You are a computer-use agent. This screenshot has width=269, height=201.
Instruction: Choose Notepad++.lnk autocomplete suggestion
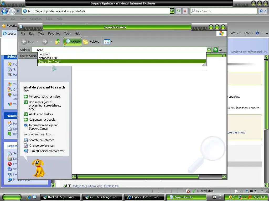click(x=122, y=58)
